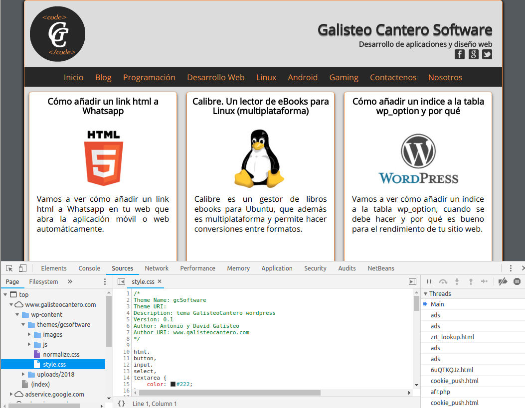Switch to the Elements tab
525x408 pixels.
click(x=53, y=268)
